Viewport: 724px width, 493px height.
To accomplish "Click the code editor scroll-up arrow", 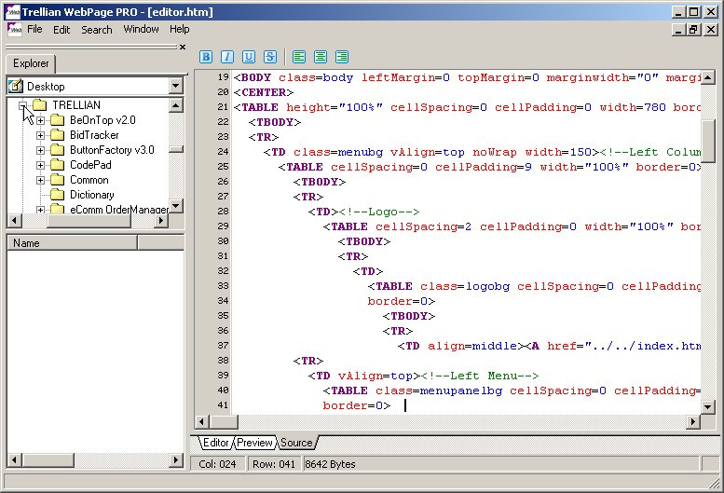I will click(707, 76).
